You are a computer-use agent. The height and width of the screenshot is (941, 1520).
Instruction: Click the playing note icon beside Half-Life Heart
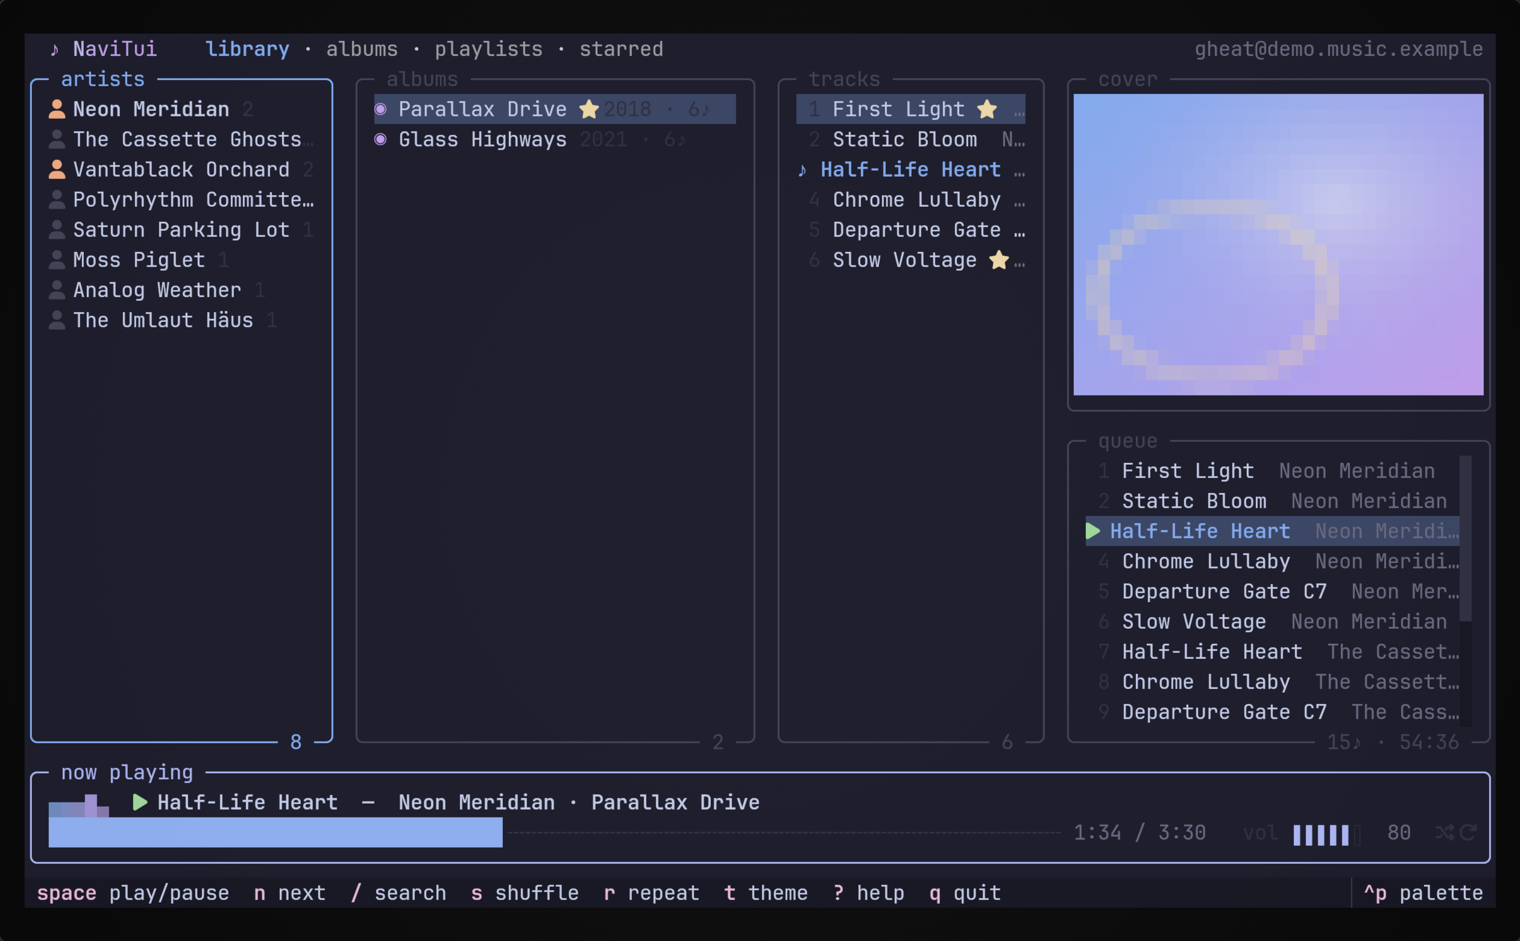[x=803, y=170]
